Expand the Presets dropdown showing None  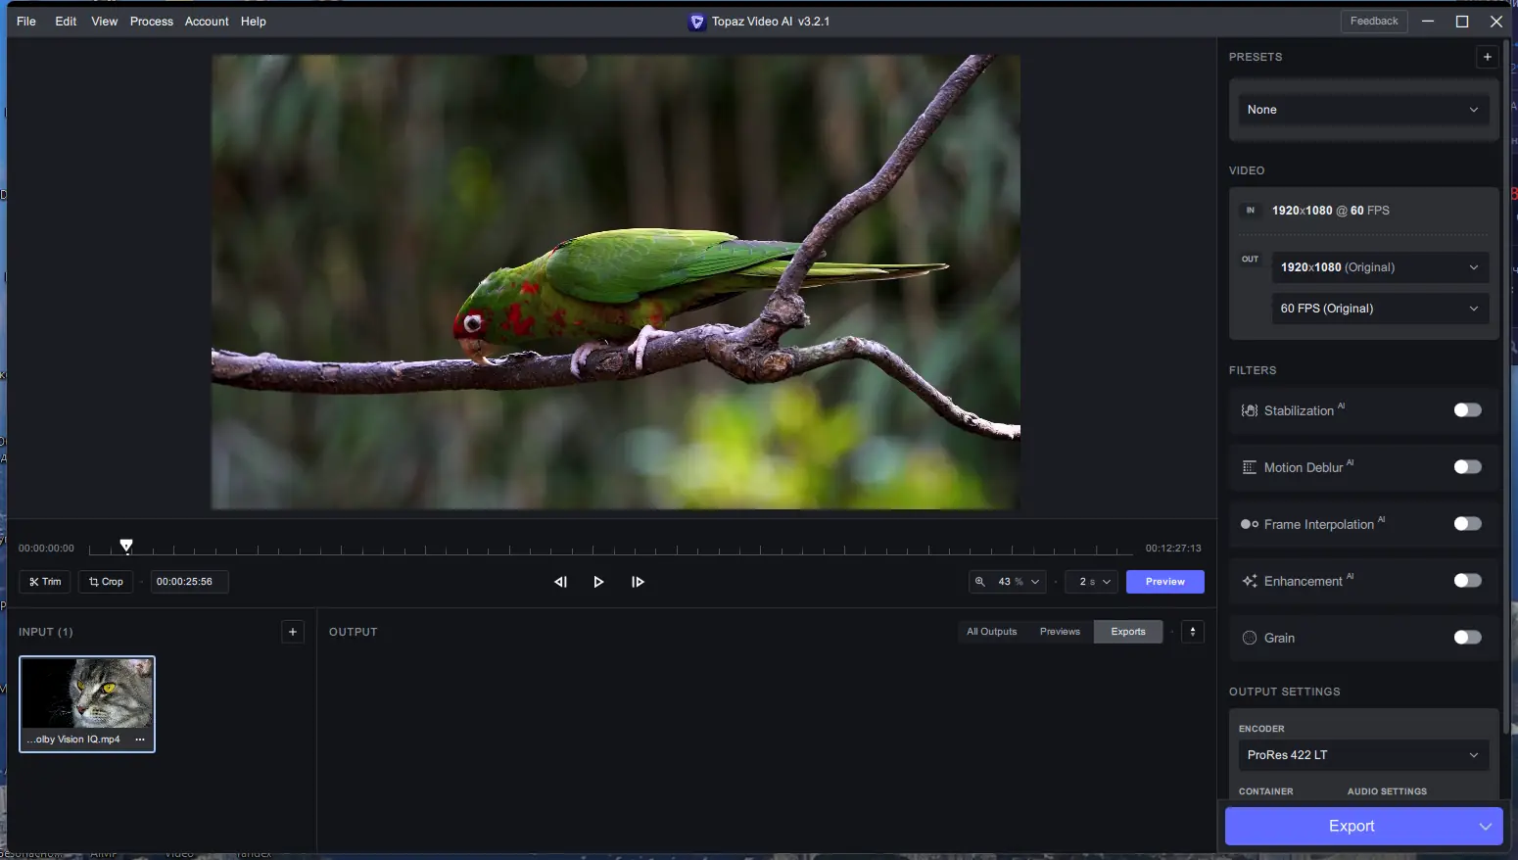(x=1362, y=110)
